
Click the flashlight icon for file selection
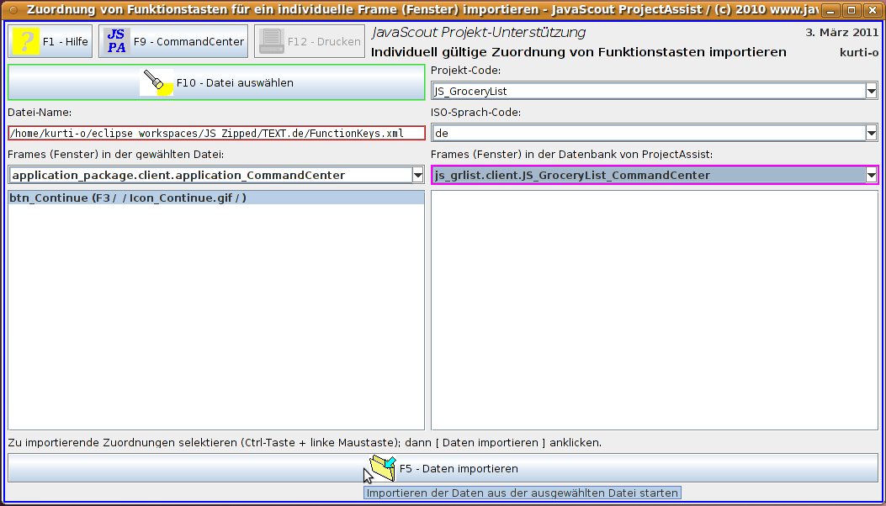click(x=157, y=82)
